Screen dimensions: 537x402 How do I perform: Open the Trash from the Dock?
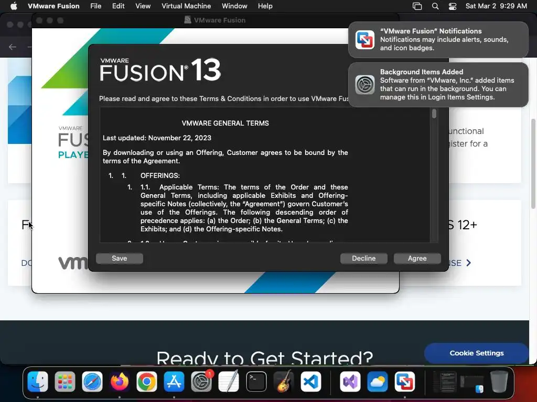(x=499, y=382)
